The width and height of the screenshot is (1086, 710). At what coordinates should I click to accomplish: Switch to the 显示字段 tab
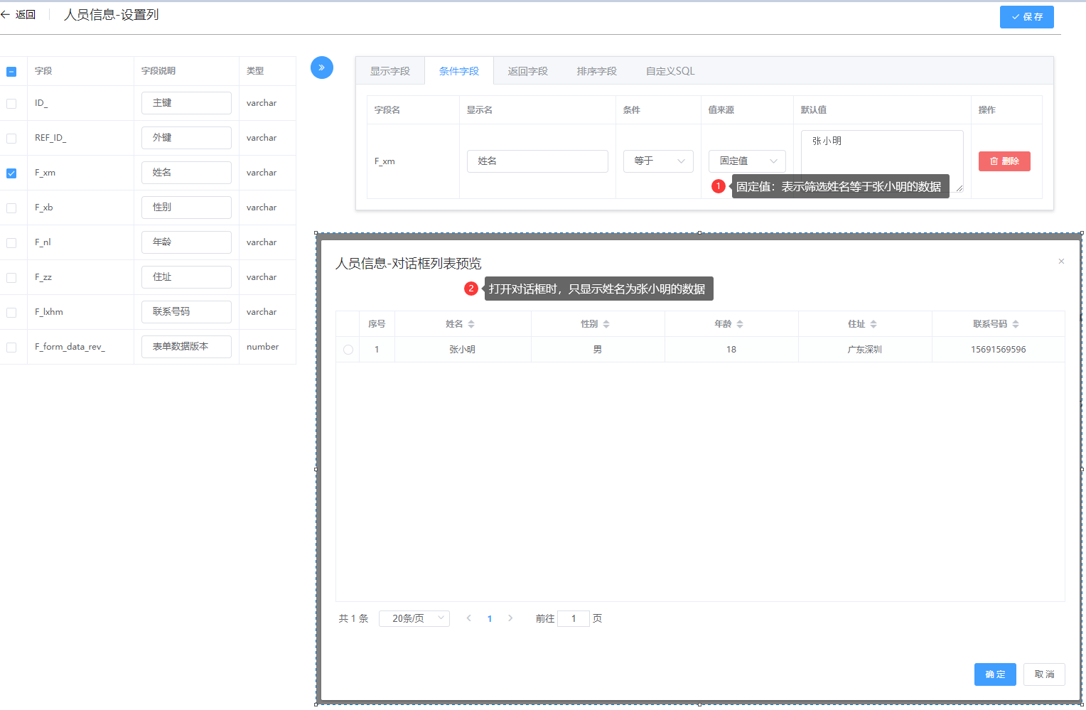point(389,71)
